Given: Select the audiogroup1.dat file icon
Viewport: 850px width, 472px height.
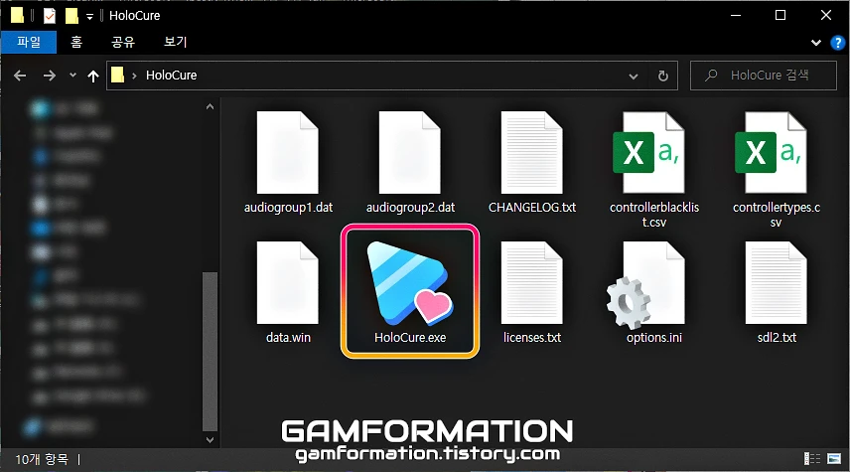Looking at the screenshot, I should tap(287, 152).
